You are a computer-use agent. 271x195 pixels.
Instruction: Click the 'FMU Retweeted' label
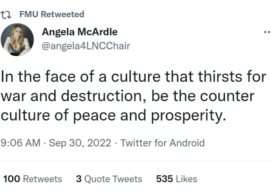click(x=52, y=14)
